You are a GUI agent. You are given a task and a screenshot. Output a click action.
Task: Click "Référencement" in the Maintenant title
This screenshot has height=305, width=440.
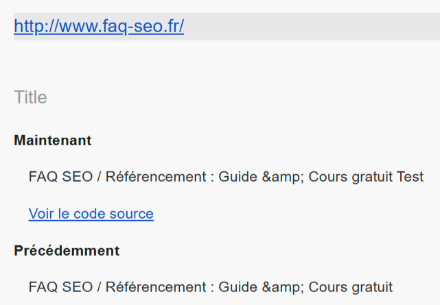pos(155,177)
